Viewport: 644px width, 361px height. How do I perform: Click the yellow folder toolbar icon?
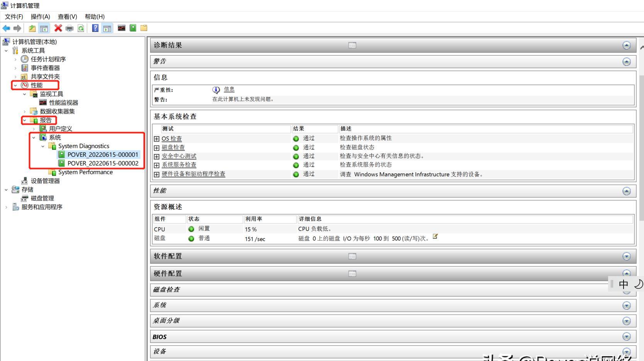144,28
